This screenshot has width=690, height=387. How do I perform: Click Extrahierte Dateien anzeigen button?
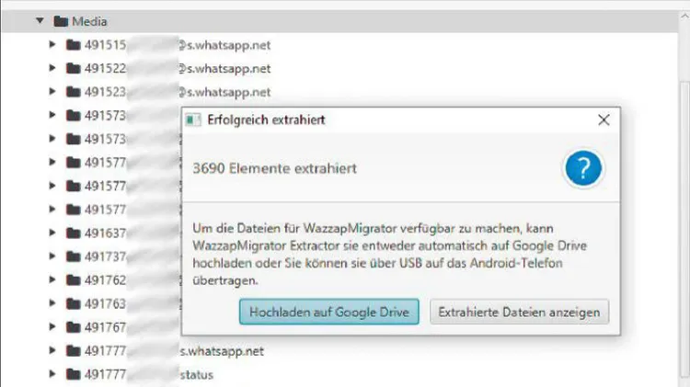click(x=519, y=312)
